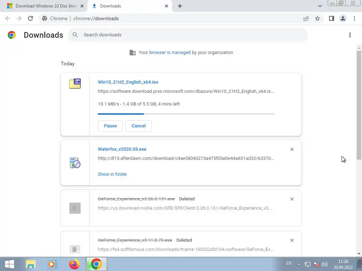
Task: Remove Waterfox_v2020.03.exe from the list
Action: (x=292, y=149)
